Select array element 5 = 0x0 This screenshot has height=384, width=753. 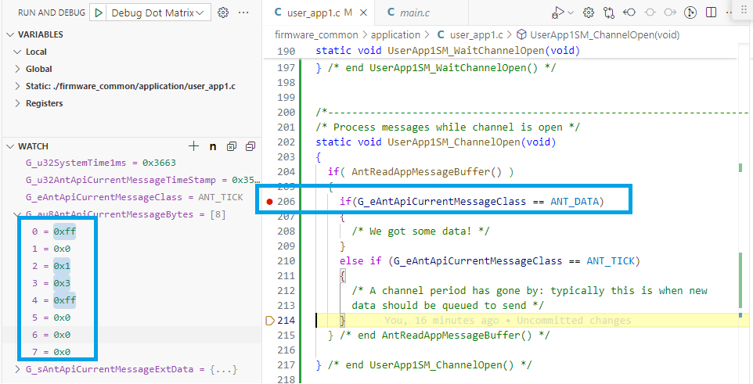click(x=51, y=318)
